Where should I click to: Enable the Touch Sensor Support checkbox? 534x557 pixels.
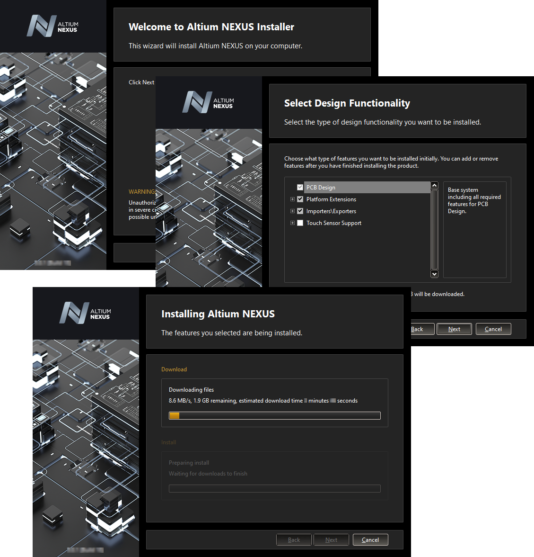pos(300,223)
